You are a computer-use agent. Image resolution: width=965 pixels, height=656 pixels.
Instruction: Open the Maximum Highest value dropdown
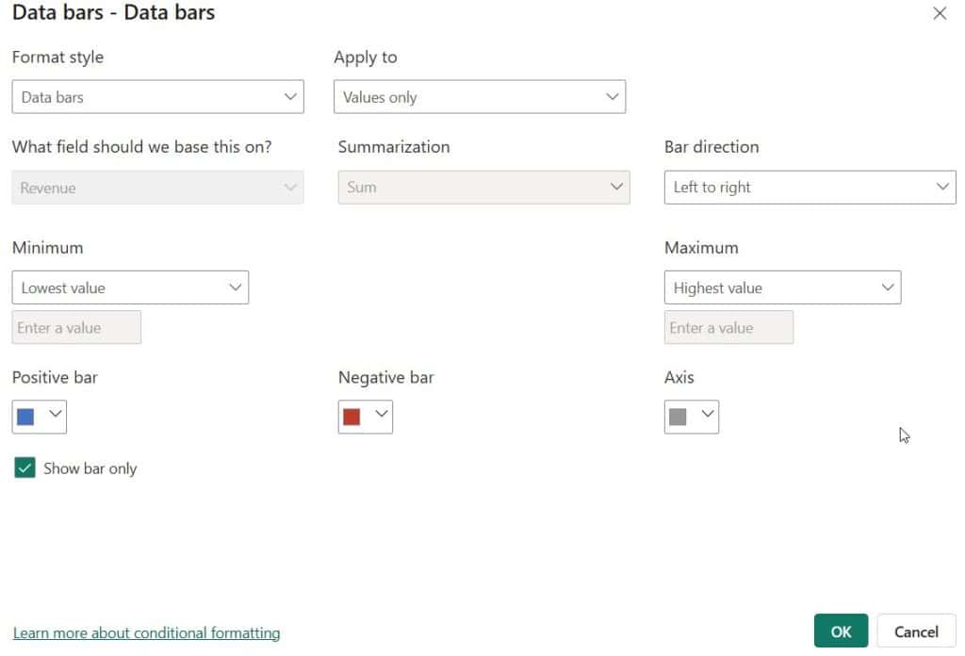pos(783,287)
